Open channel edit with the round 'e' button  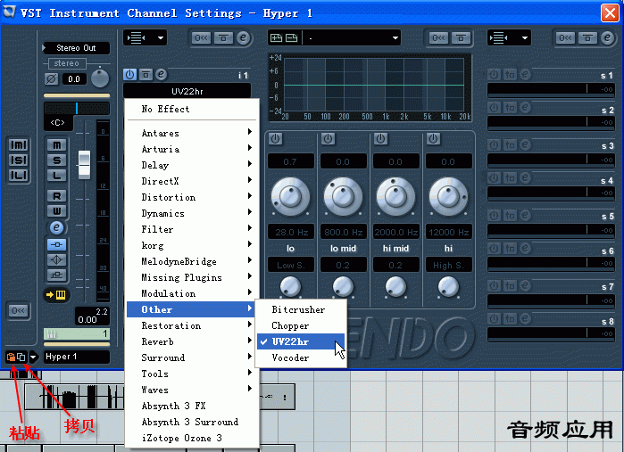click(x=56, y=228)
